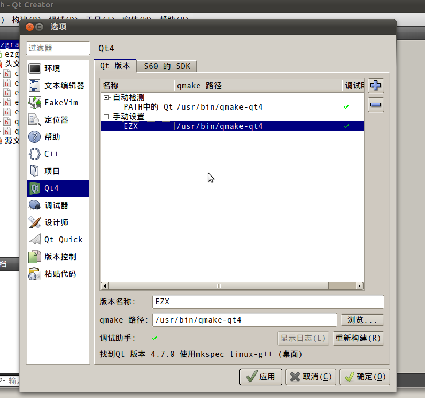Click the 取消(C) cancel button
This screenshot has width=425, height=398.
(x=311, y=377)
